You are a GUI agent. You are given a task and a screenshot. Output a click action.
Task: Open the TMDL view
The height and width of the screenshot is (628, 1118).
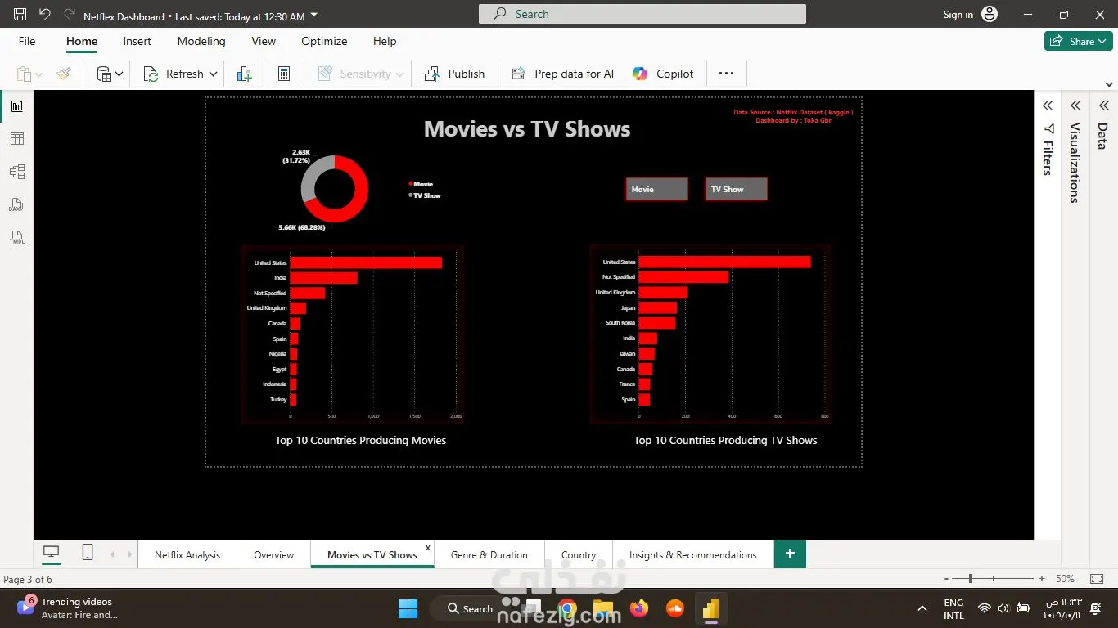tap(16, 238)
